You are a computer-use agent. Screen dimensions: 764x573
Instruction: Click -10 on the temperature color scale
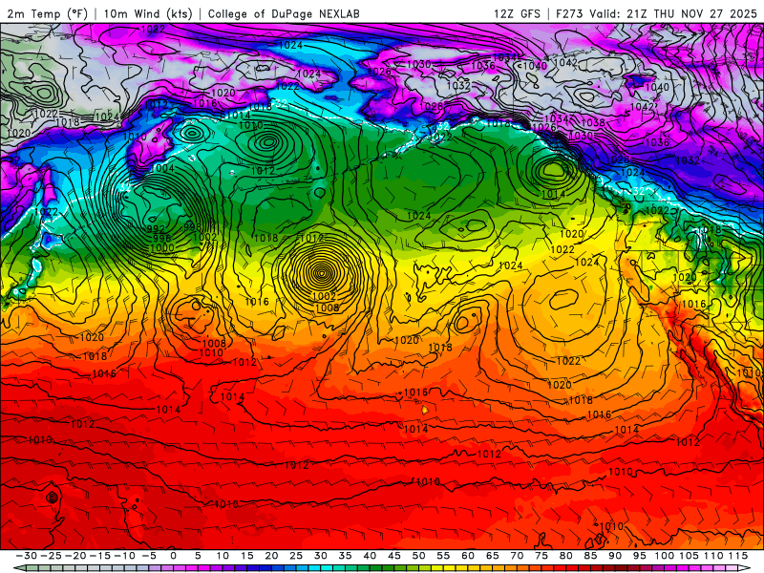coord(124,556)
